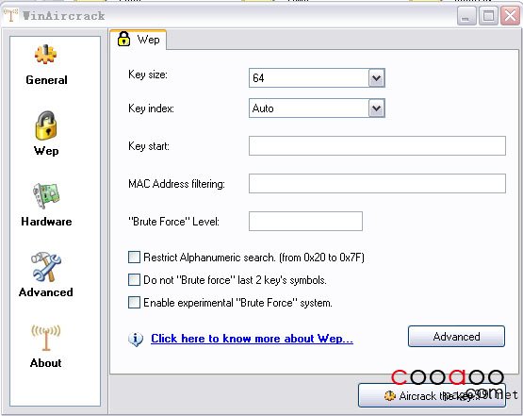This screenshot has width=523, height=416.
Task: Enable Restrict Alphanumeric search checkbox
Action: (134, 258)
